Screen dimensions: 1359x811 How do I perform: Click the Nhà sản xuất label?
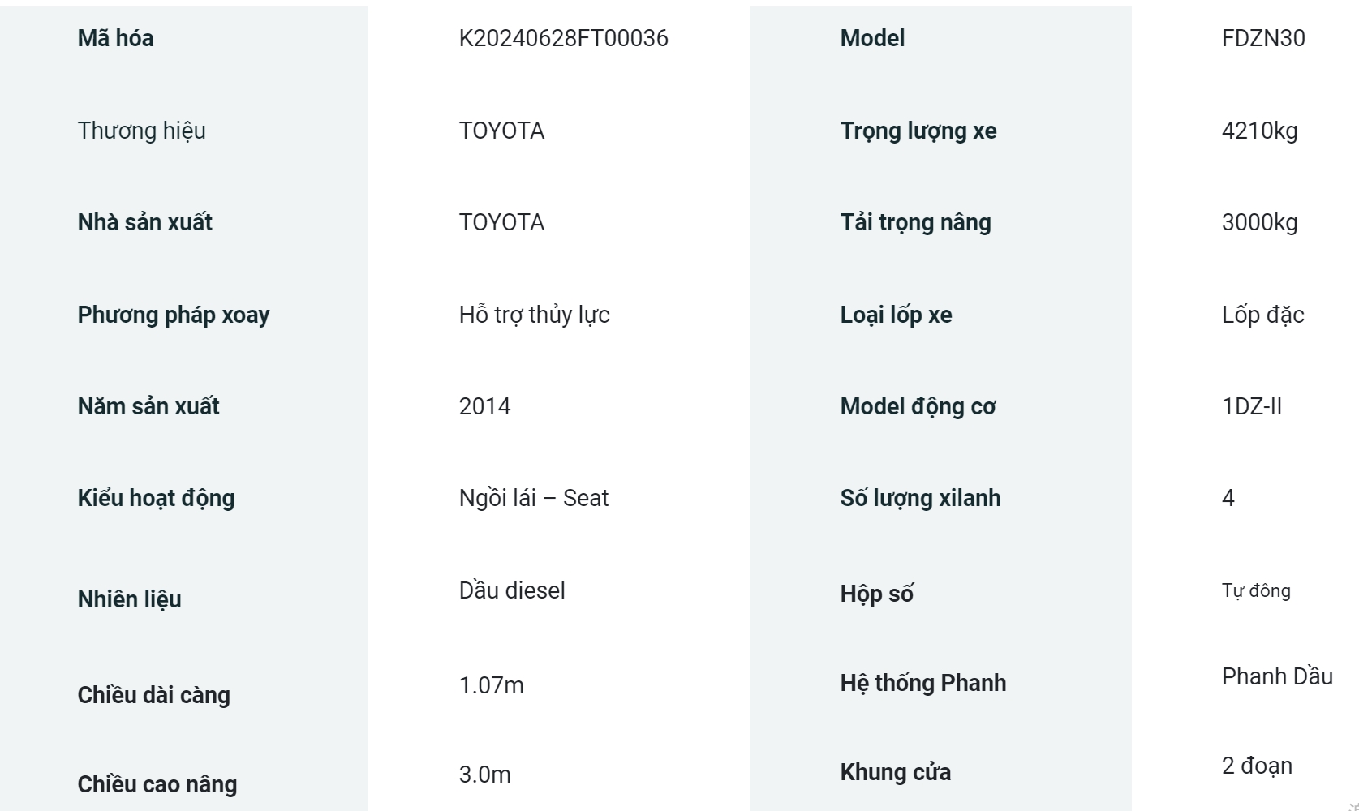tap(145, 222)
